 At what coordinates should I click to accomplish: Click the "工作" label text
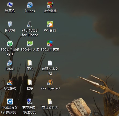pos(30,69)
